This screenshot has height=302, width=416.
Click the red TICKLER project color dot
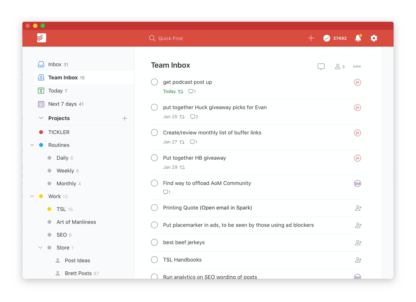(41, 132)
